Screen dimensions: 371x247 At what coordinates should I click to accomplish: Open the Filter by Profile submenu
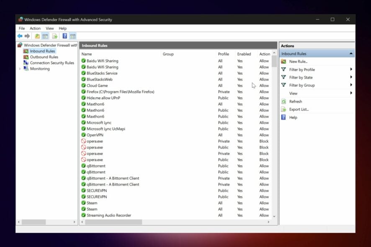tap(304, 69)
